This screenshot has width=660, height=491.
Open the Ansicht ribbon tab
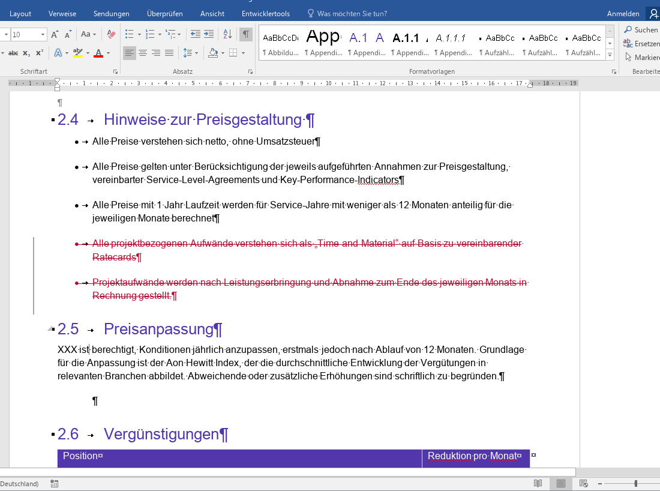(212, 13)
